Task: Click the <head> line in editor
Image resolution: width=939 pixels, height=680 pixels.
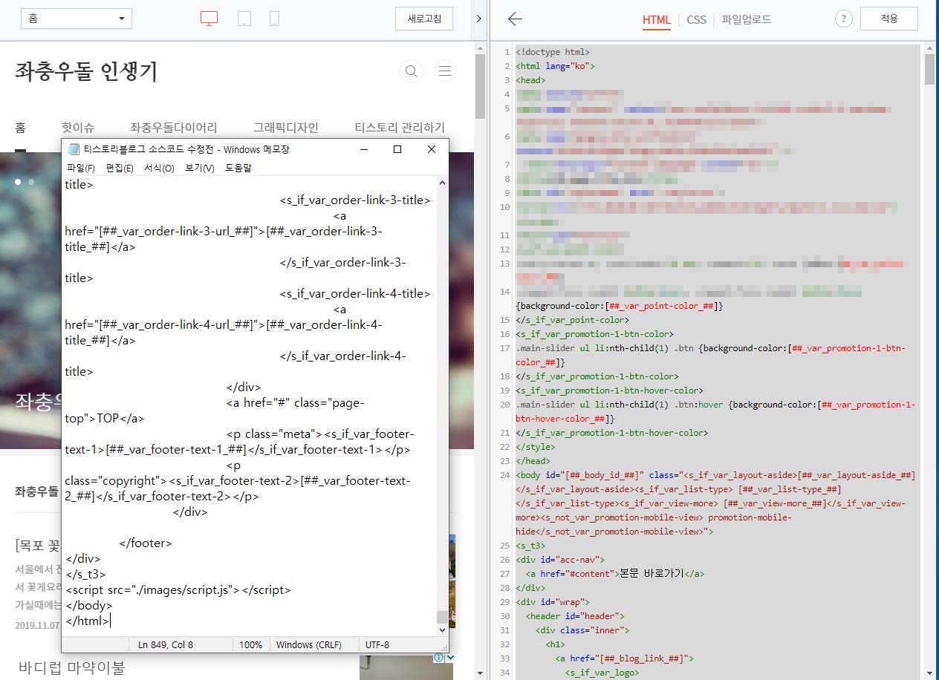Action: [530, 80]
